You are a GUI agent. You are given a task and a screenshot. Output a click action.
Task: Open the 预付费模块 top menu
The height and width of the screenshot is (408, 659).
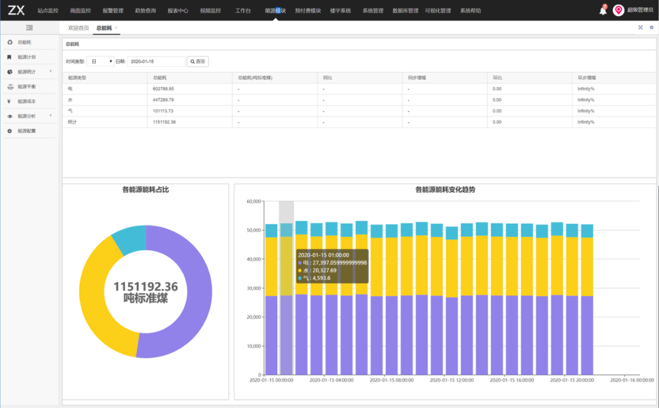coord(308,10)
